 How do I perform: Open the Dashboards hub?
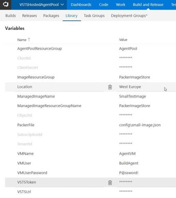click(x=81, y=5)
